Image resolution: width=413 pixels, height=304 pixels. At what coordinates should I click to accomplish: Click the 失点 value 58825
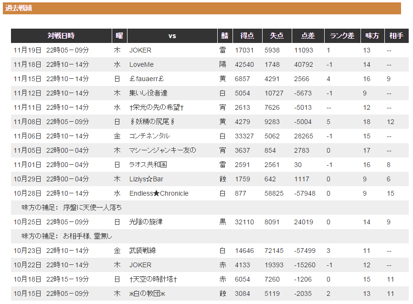tap(274, 193)
